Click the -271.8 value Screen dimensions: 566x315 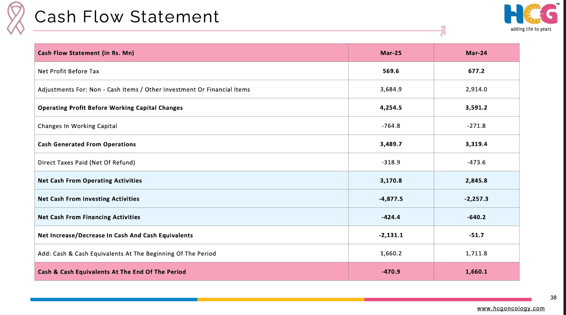pos(476,126)
